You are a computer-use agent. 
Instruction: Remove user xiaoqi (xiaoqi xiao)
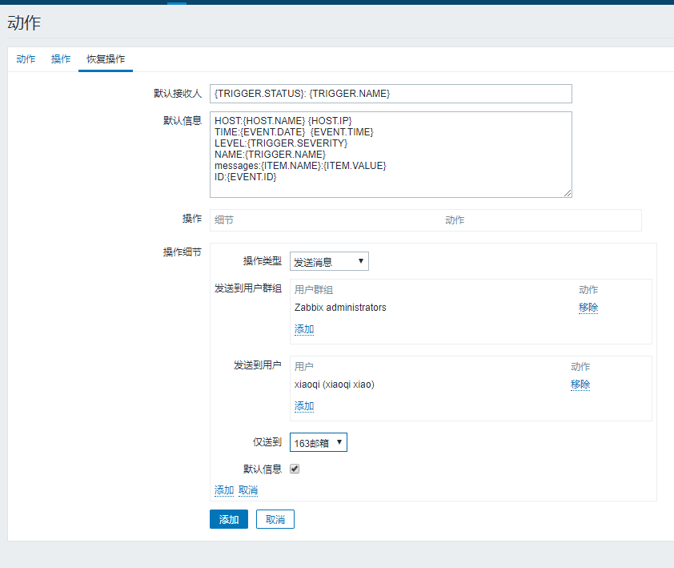(x=580, y=385)
